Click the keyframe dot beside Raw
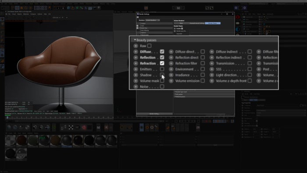 (136, 46)
